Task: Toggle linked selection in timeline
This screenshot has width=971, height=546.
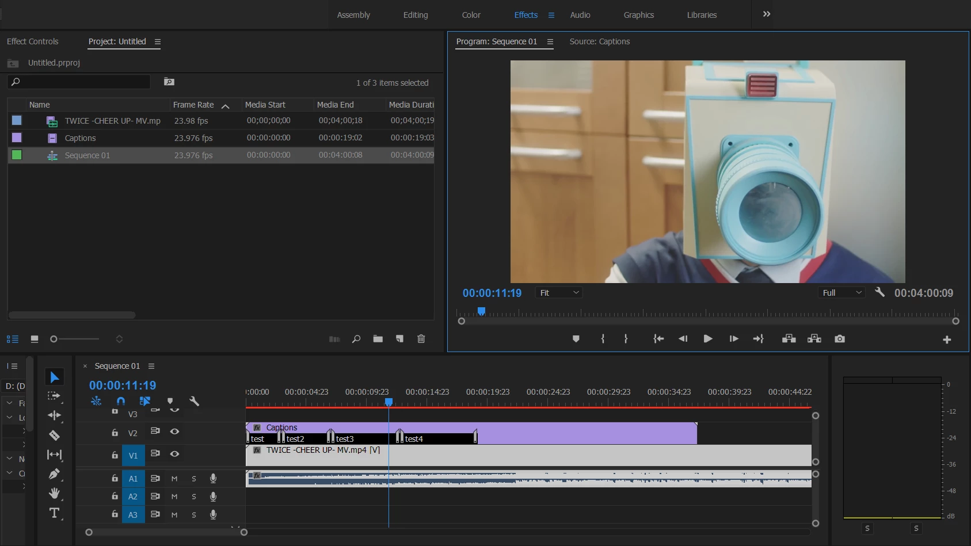Action: (145, 401)
